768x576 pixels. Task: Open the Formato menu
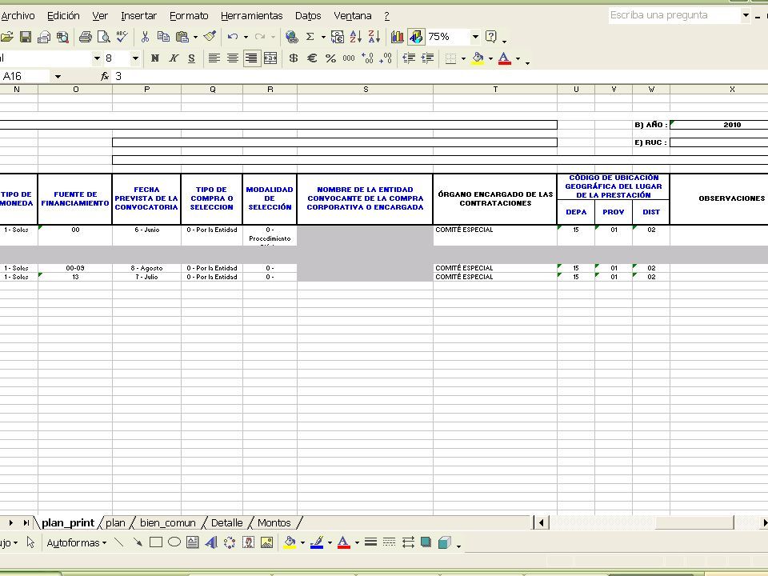coord(189,16)
